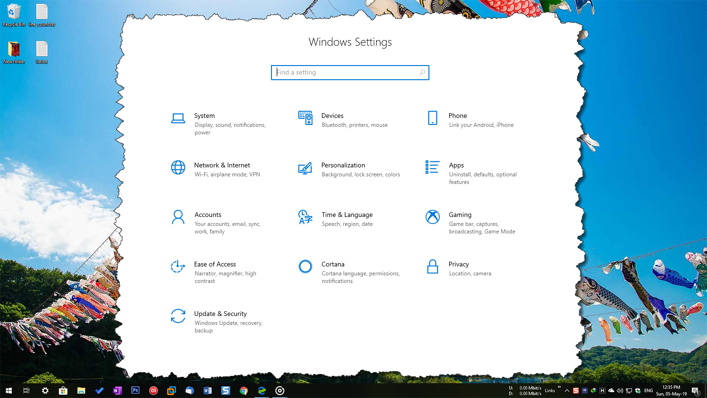The height and width of the screenshot is (398, 707).
Task: Open Microsoft Word from the taskbar
Action: click(207, 390)
